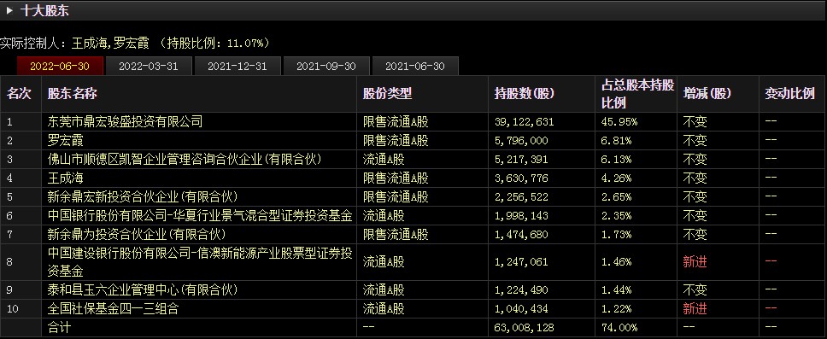Image resolution: width=827 pixels, height=339 pixels.
Task: Select 全国社保基金四一三组合 shareholder
Action: (x=113, y=308)
